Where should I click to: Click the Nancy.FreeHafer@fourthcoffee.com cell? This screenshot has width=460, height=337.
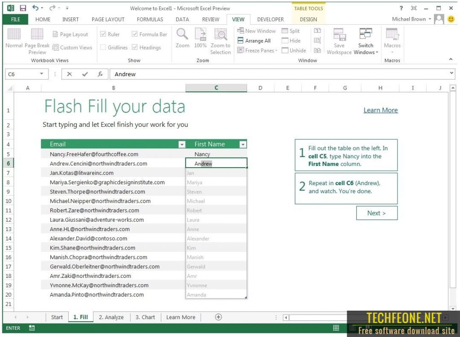click(113, 154)
